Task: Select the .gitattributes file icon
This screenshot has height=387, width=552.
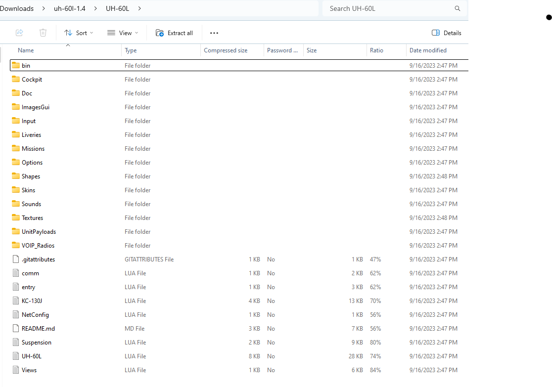Action: (16, 259)
